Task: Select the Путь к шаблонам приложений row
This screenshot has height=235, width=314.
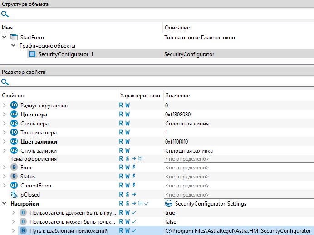Action: coord(68,231)
